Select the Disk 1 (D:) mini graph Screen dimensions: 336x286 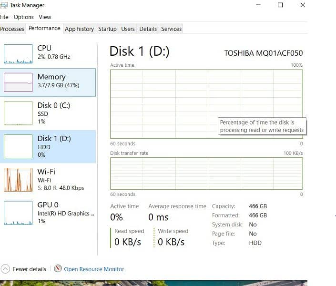click(18, 146)
